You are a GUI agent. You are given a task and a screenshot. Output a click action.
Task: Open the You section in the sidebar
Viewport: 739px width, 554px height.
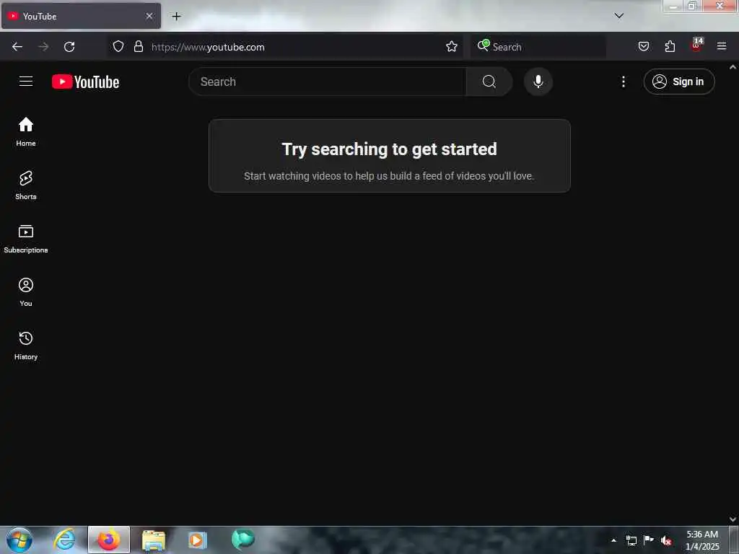[x=26, y=292]
